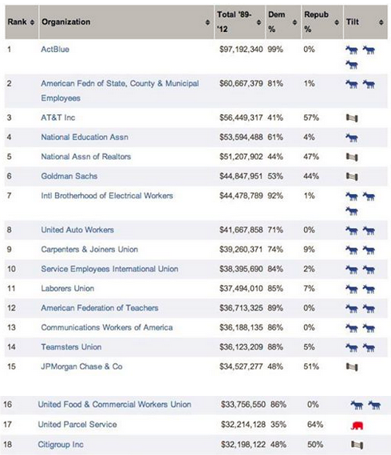The height and width of the screenshot is (455, 391).
Task: Sort table by Rank column arrows
Action: [32, 22]
